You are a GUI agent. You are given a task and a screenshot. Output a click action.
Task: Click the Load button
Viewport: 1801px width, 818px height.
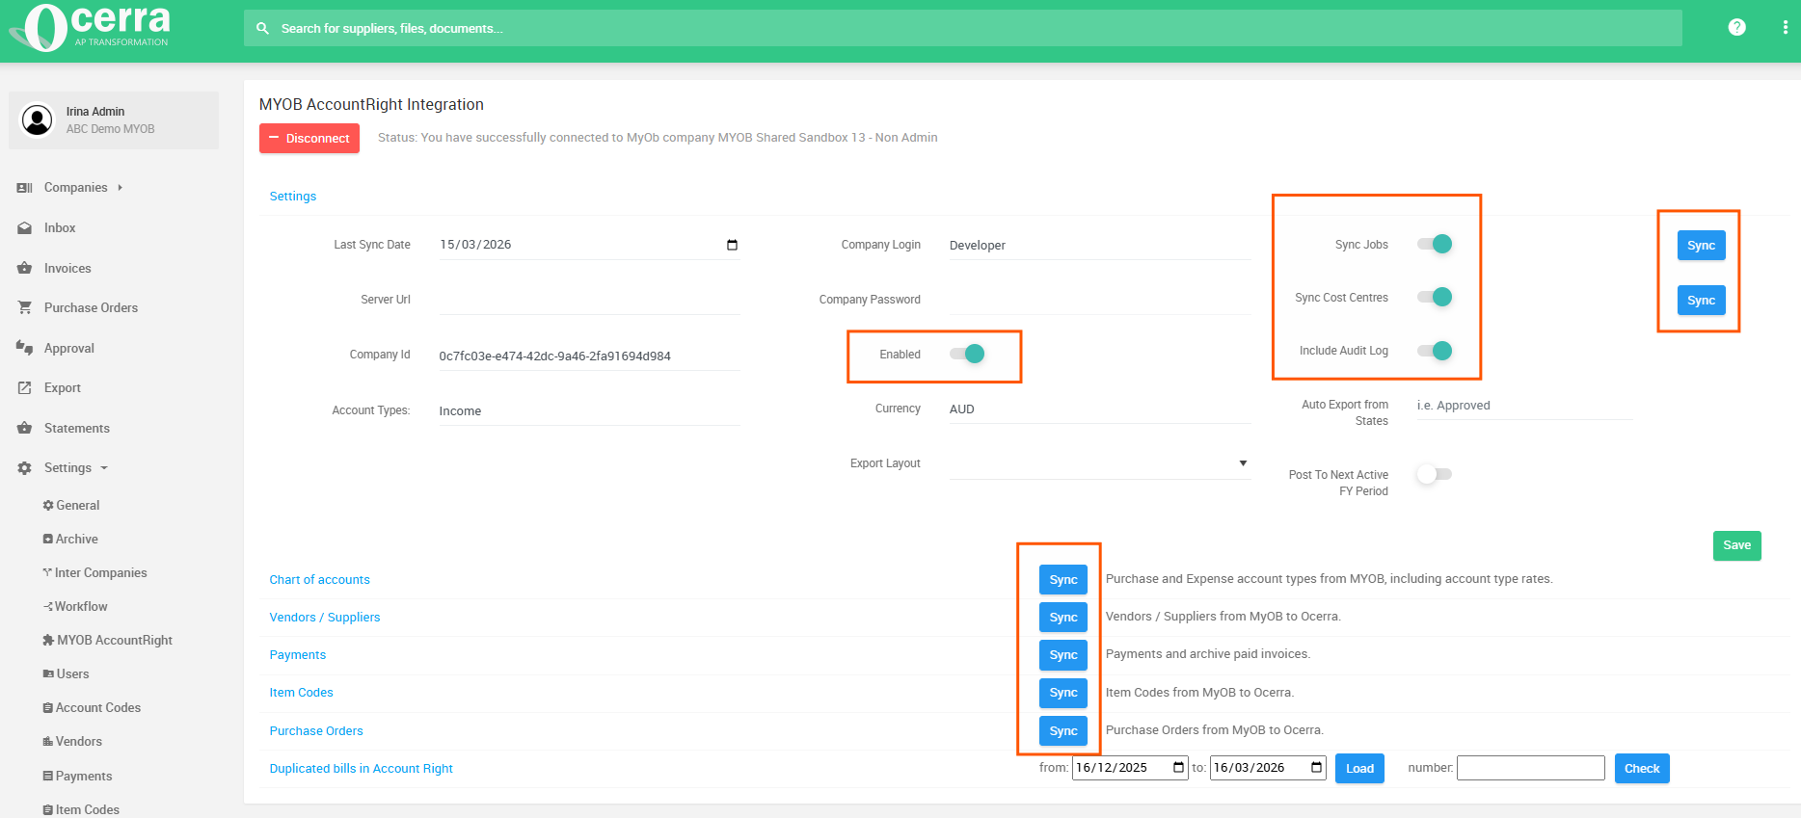click(1359, 768)
